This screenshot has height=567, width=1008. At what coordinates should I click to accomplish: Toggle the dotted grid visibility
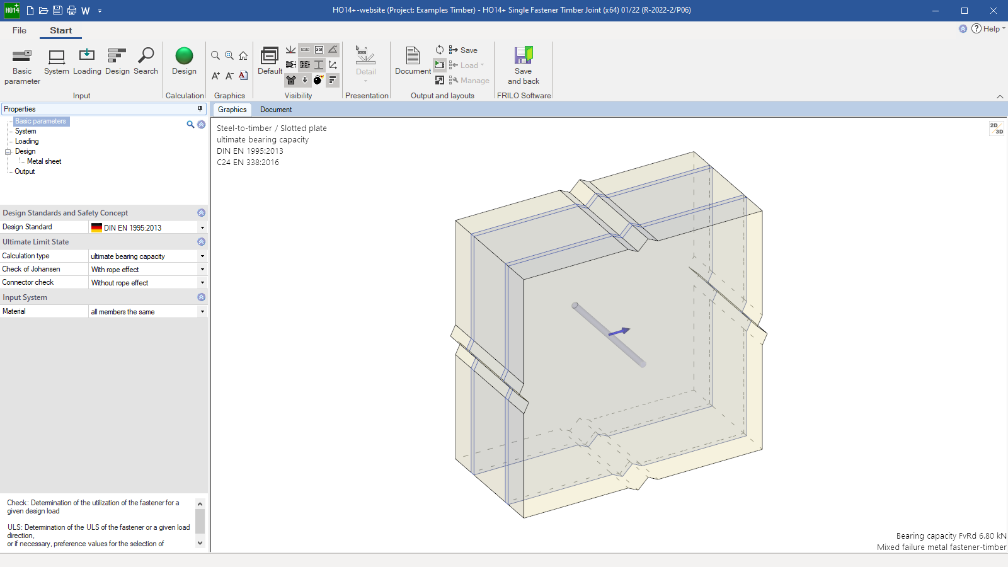coord(305,65)
